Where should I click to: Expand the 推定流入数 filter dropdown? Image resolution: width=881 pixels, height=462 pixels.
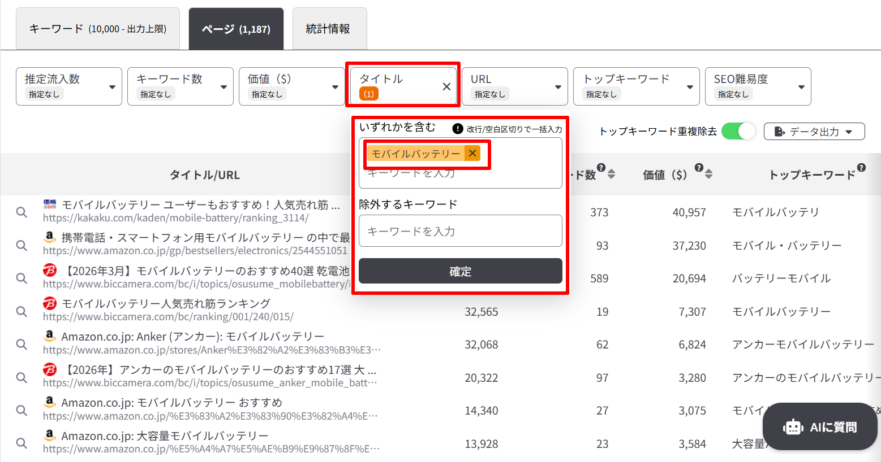point(69,86)
